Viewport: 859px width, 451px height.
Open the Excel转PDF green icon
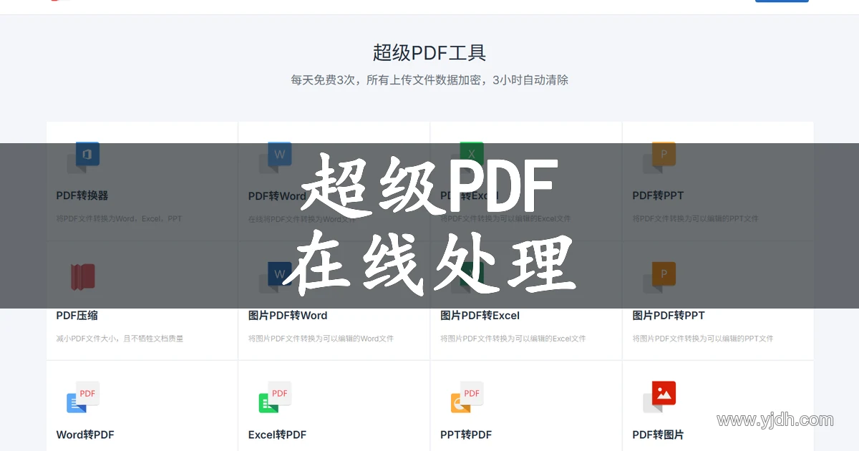click(275, 397)
